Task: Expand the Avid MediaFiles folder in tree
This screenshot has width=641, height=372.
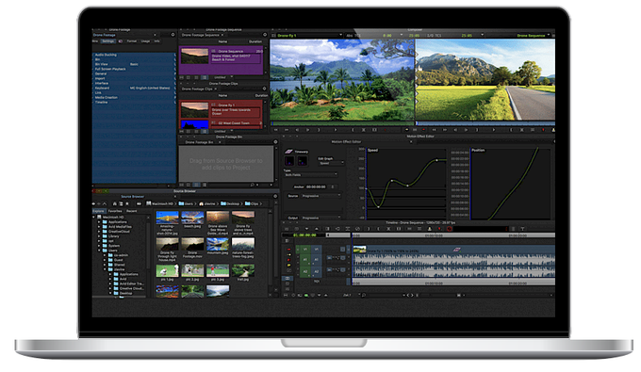Action: coord(99,227)
